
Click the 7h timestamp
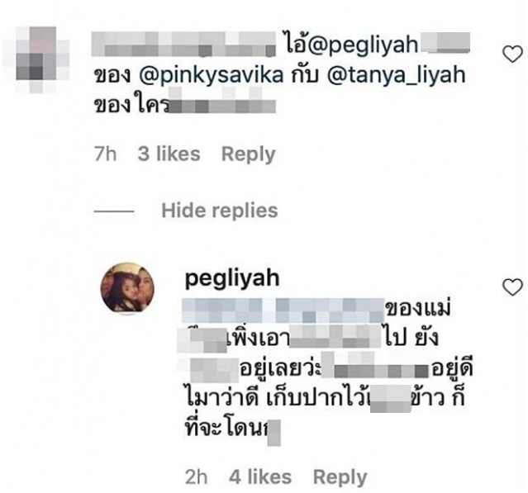[x=106, y=154]
